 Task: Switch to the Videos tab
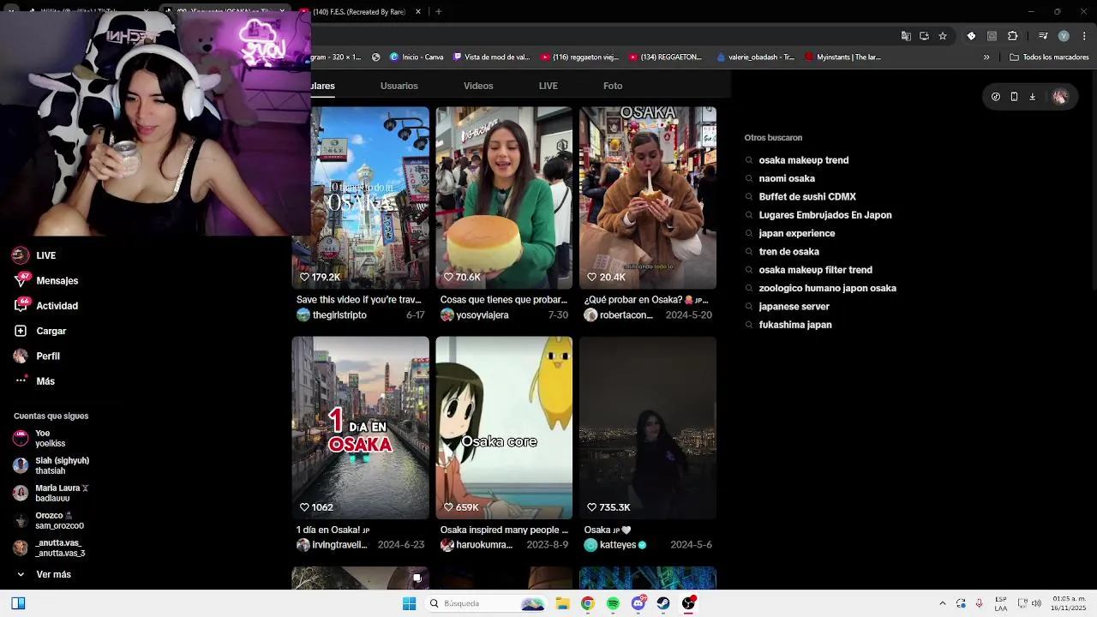pos(478,86)
